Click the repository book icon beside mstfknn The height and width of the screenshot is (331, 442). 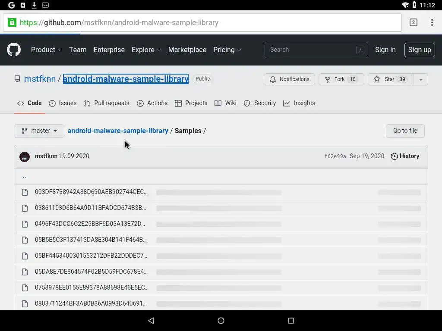(17, 79)
